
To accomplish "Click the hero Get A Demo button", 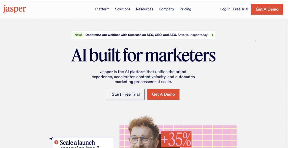I will pyautogui.click(x=163, y=94).
